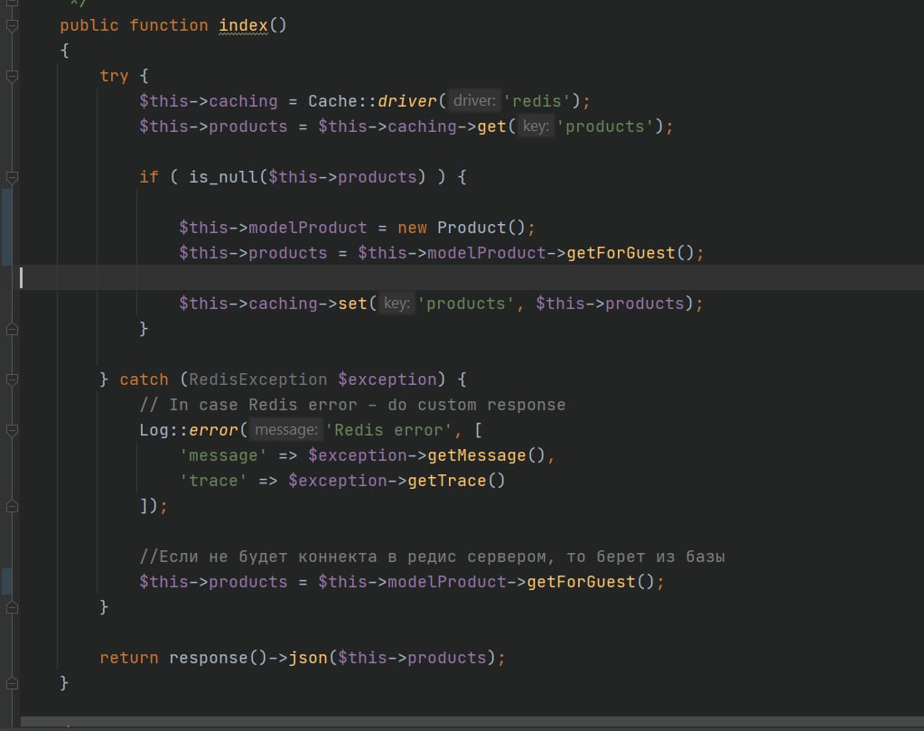Fold marker at the ]); closing line
The height and width of the screenshot is (731, 924).
(12, 506)
